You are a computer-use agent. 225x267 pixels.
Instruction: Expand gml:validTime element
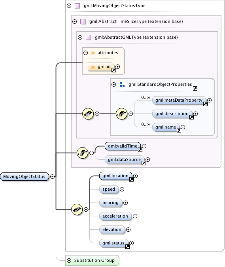coord(144,146)
